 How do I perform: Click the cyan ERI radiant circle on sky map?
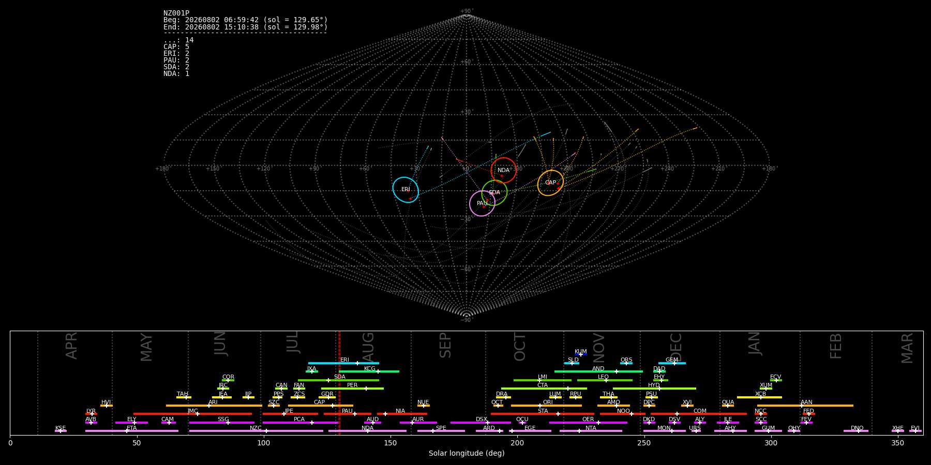point(406,190)
